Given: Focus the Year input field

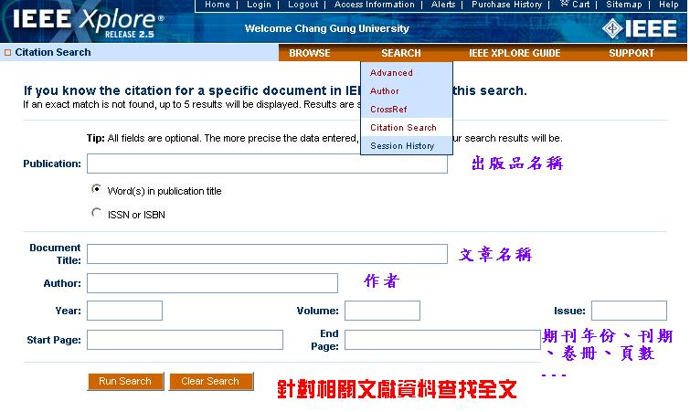Looking at the screenshot, I should (x=124, y=311).
